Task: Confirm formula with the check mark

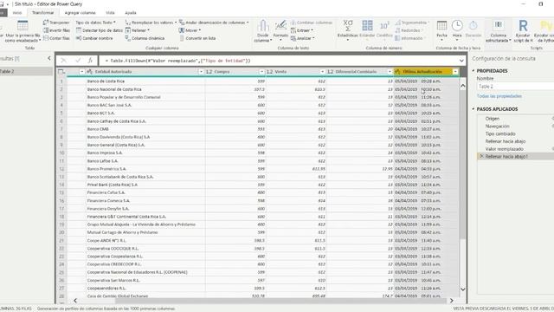Action: coord(77,61)
